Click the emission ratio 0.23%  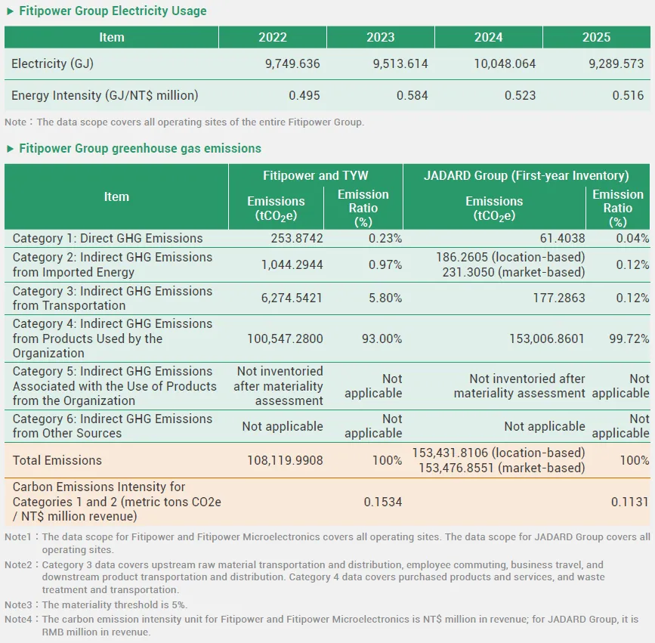pyautogui.click(x=385, y=238)
